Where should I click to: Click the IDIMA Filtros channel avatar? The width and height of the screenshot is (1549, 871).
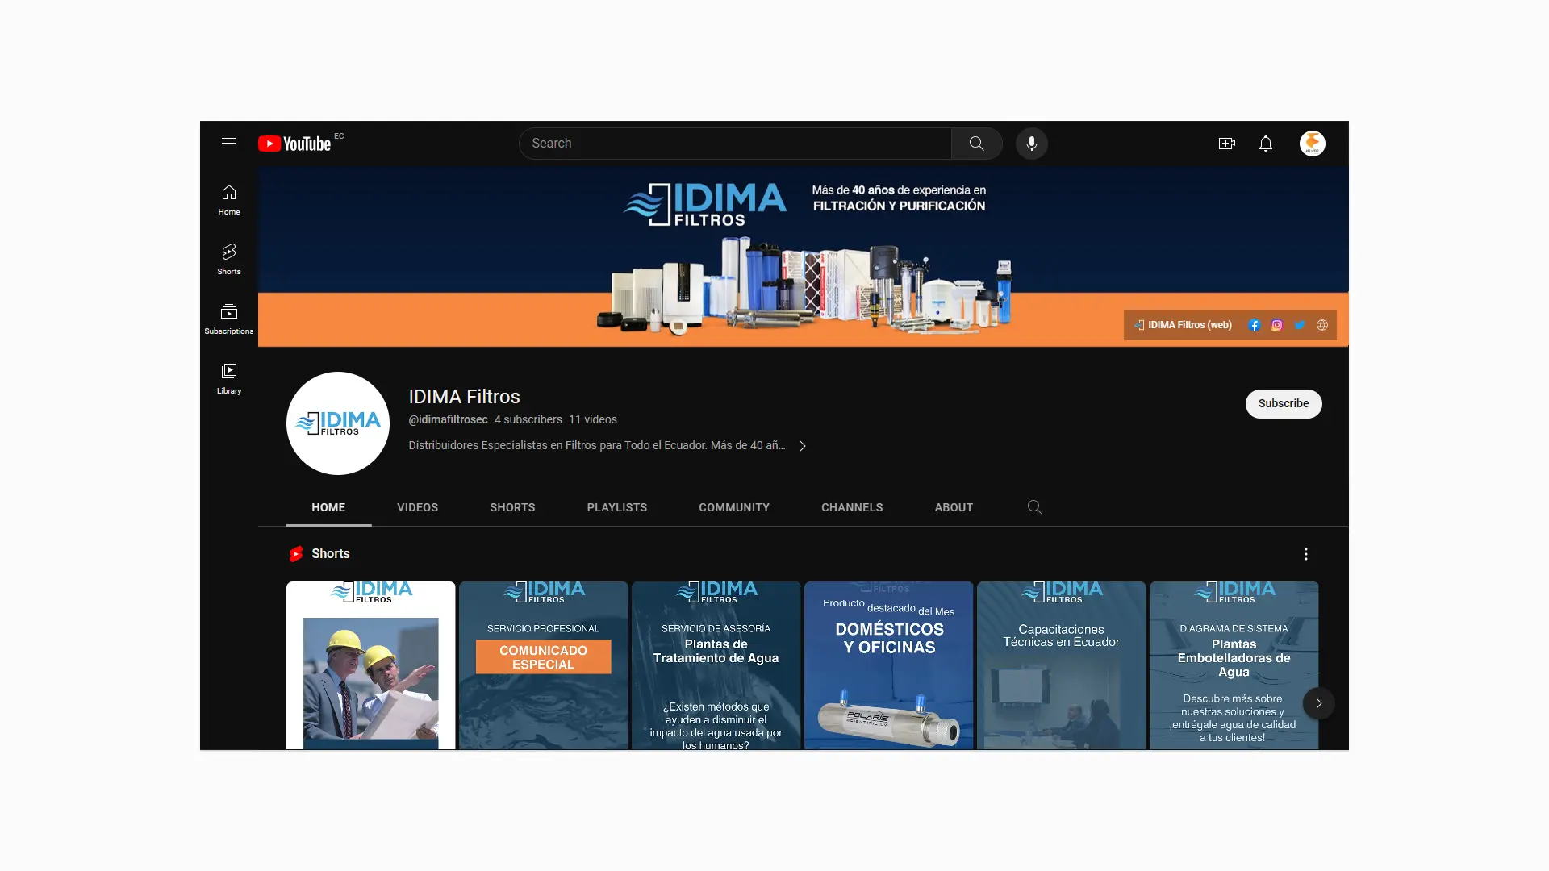point(338,423)
